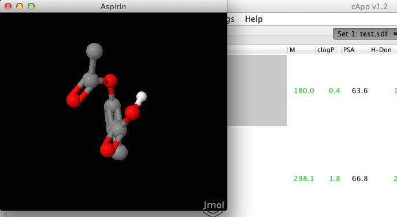
Task: Click the white hydrogen atom in the model
Action: (142, 97)
